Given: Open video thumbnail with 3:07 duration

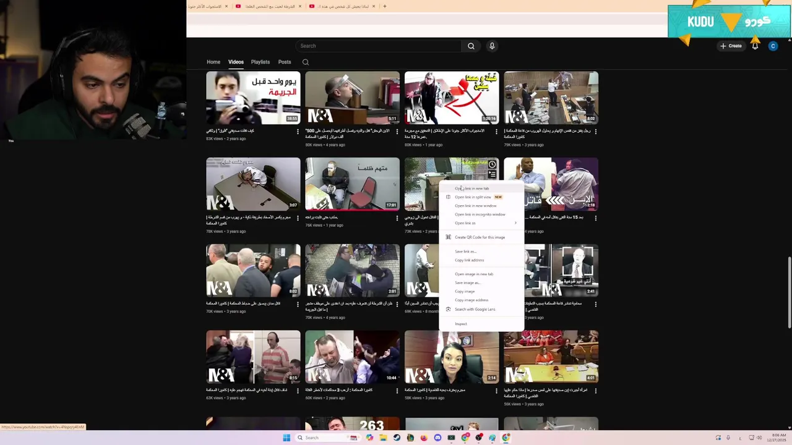Looking at the screenshot, I should (x=253, y=184).
